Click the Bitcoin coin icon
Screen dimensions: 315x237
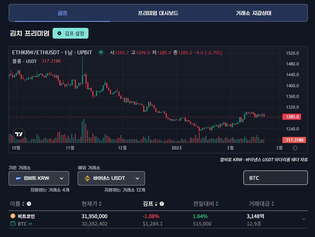click(x=13, y=216)
